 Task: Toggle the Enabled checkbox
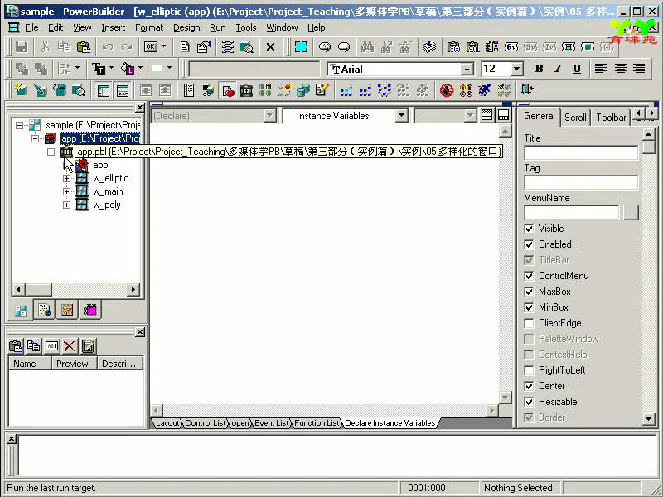pyautogui.click(x=529, y=244)
